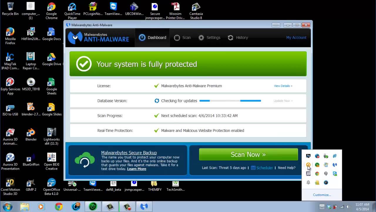Select the Camtasia Studio 8 desktop icon

coord(196,11)
